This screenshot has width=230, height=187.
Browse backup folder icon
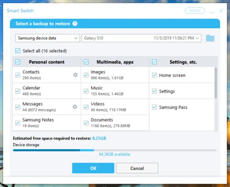pos(210,38)
